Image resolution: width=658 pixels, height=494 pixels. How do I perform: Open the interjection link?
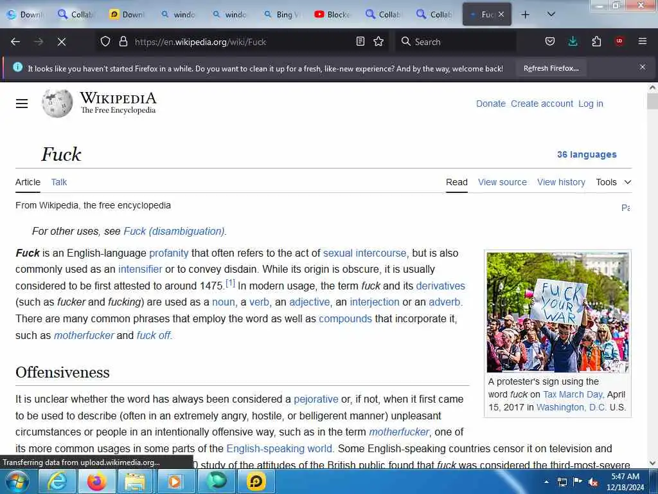pos(375,302)
